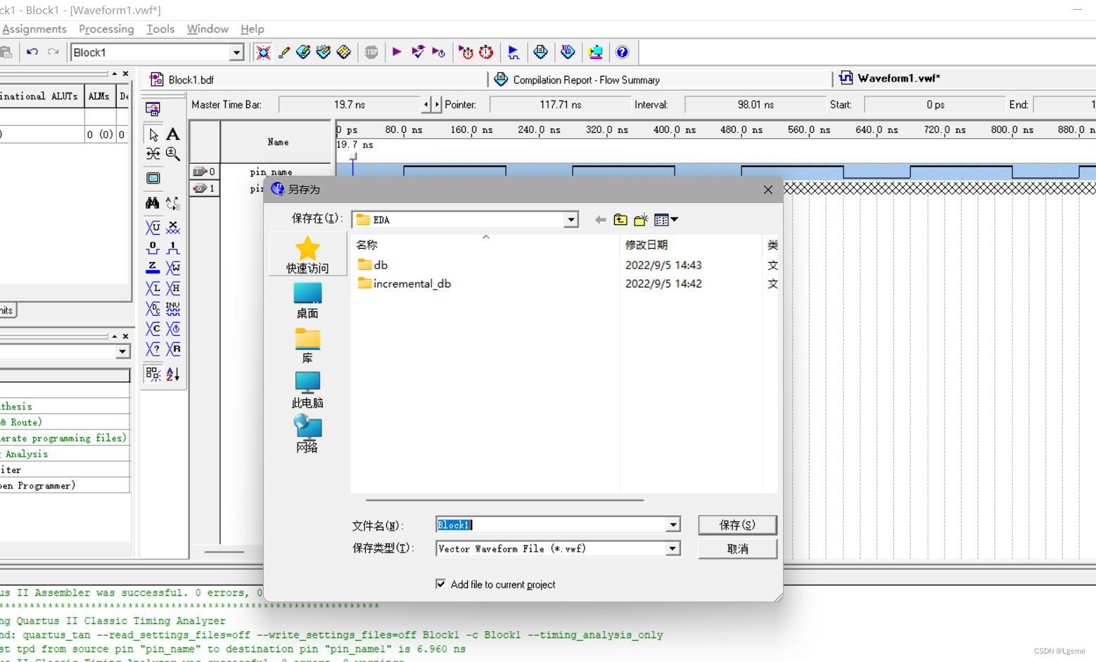Switch to the Compilation Report Flow Summary tab
Viewport: 1096px width, 662px height.
click(585, 79)
